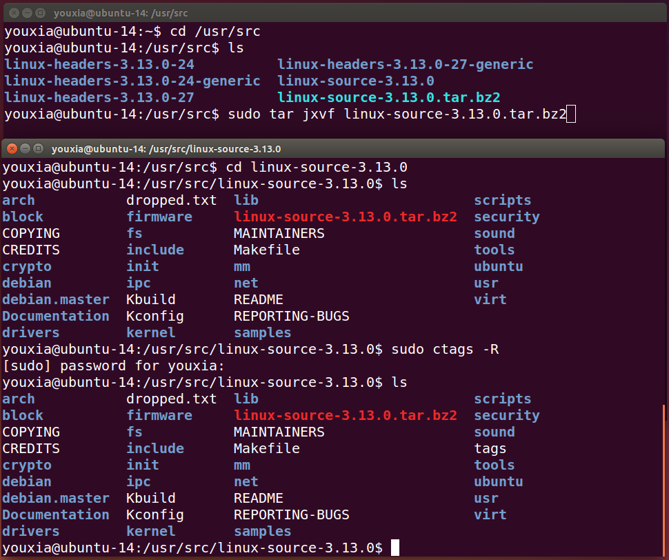Maximize the background /usr/src terminal window
Viewport: 669px width, 560px height.
click(40, 13)
